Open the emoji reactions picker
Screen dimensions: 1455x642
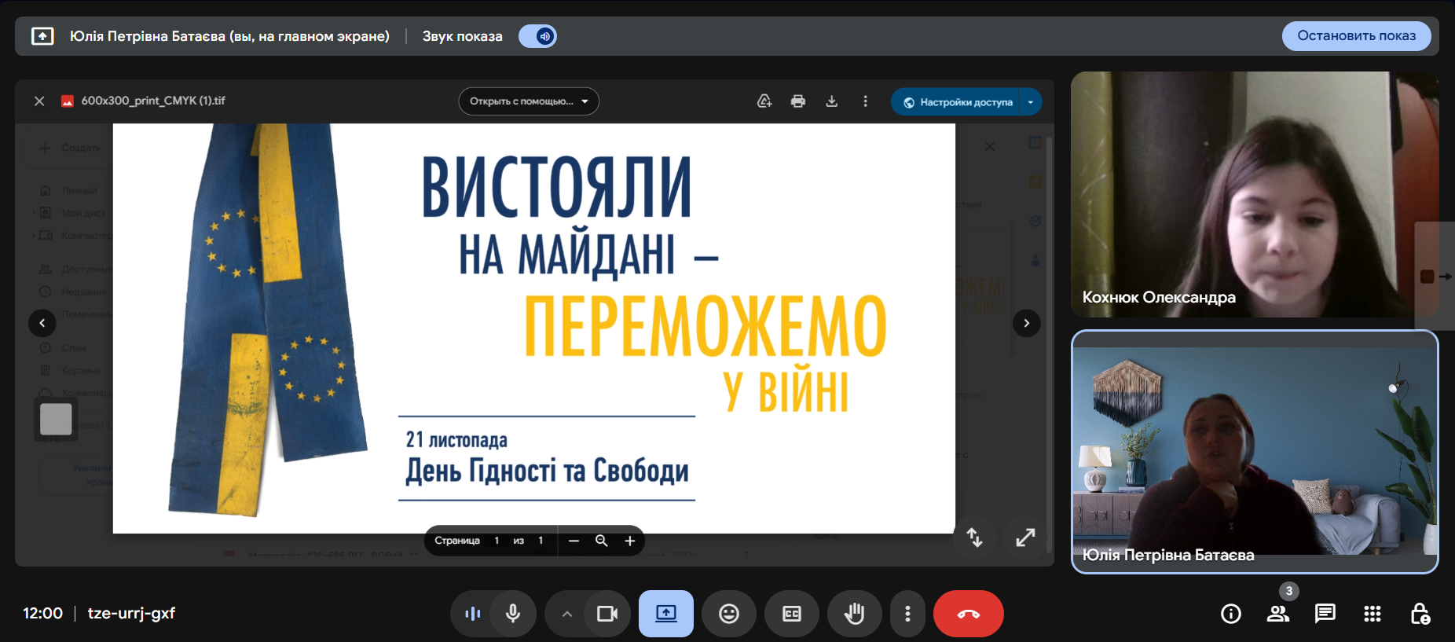[729, 614]
